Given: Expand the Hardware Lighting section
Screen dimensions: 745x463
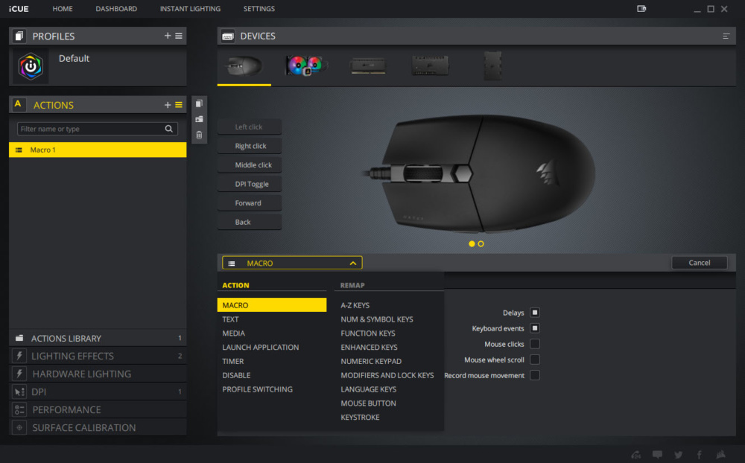Looking at the screenshot, I should point(98,374).
